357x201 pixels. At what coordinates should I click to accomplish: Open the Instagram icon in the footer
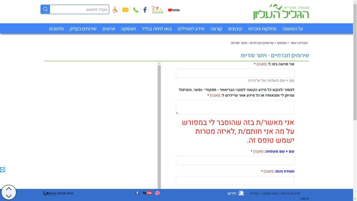click(x=158, y=193)
